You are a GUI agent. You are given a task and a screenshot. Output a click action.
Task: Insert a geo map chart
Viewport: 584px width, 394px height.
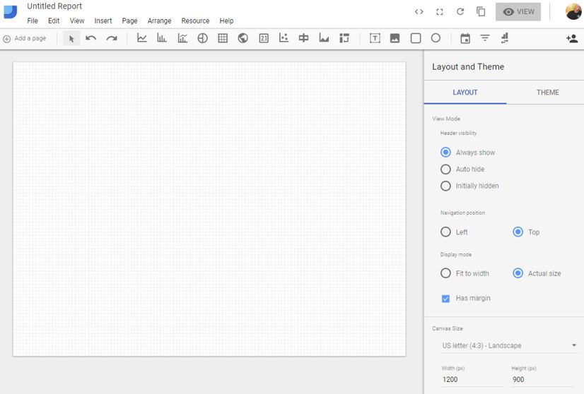(x=243, y=38)
